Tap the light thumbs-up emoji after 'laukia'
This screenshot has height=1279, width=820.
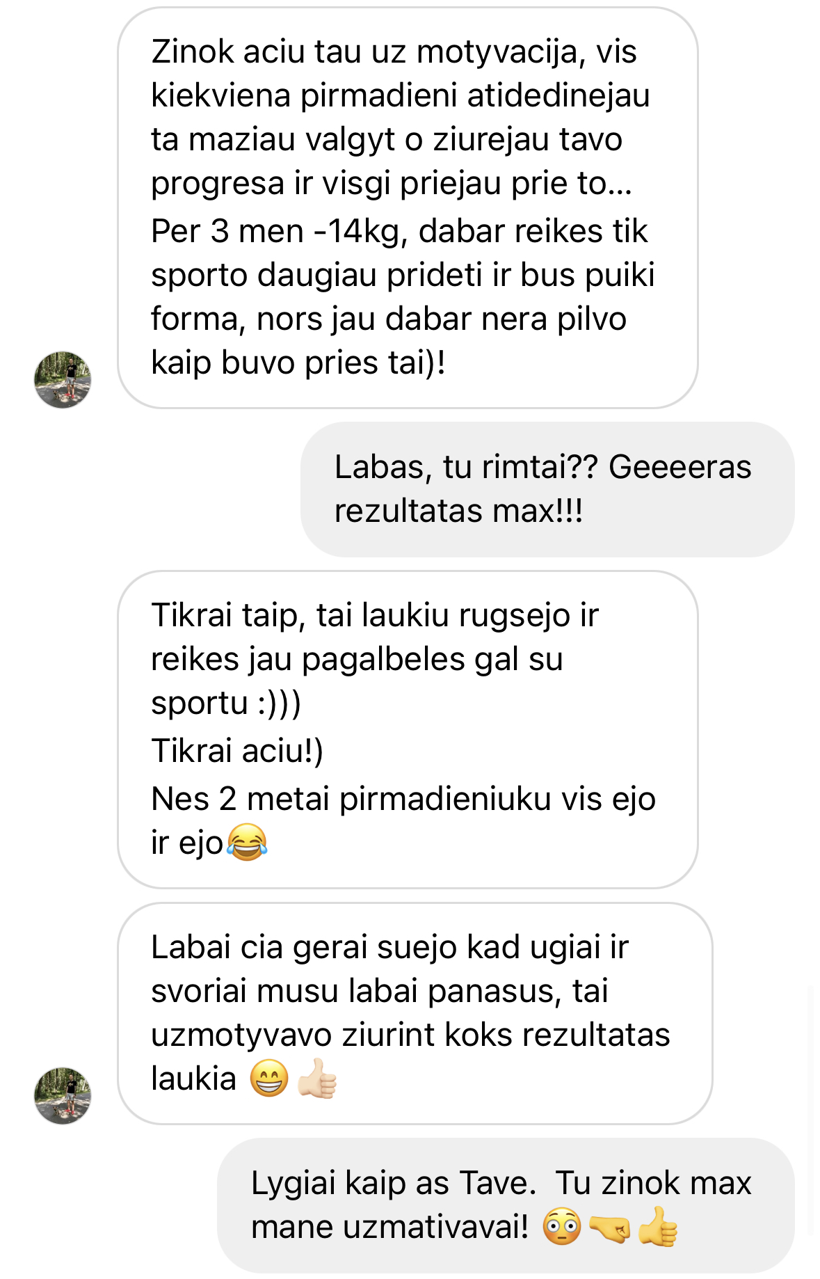point(317,1079)
